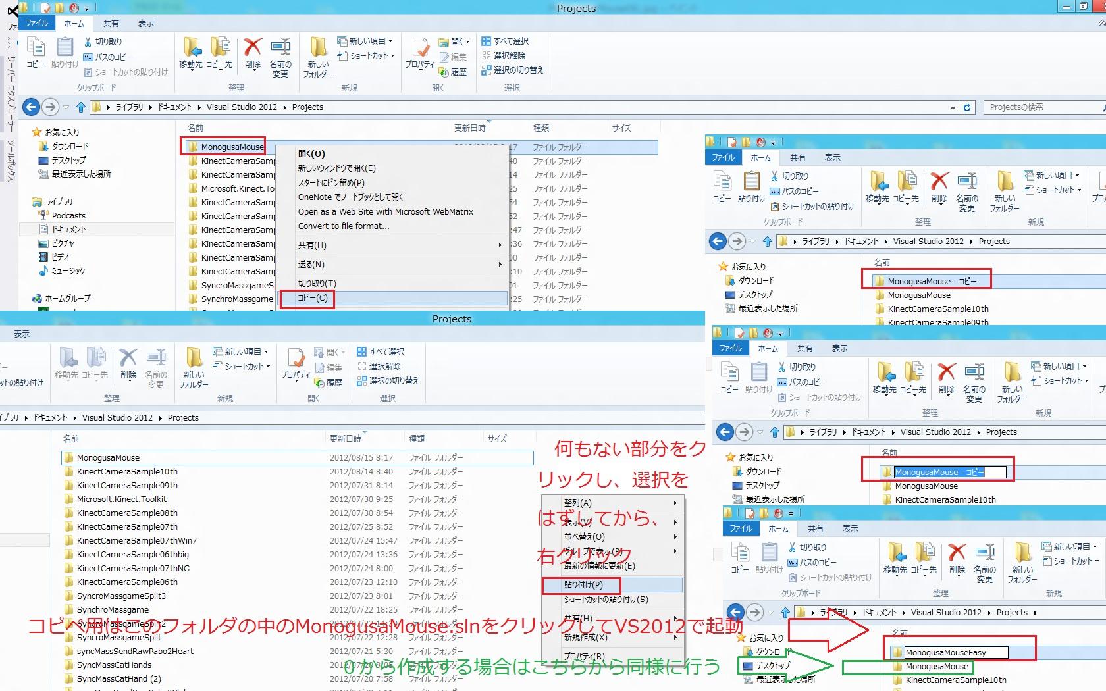1106x691 pixels.
Task: Click the 貼り付け ribbon icon in the top-left window
Action: pos(65,53)
